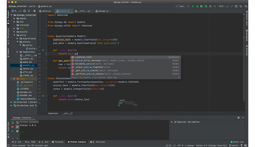
Task: Open the Test run configuration dropdown
Action: [182, 6]
